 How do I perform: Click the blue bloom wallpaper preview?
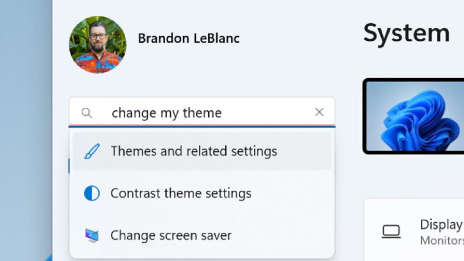[415, 116]
